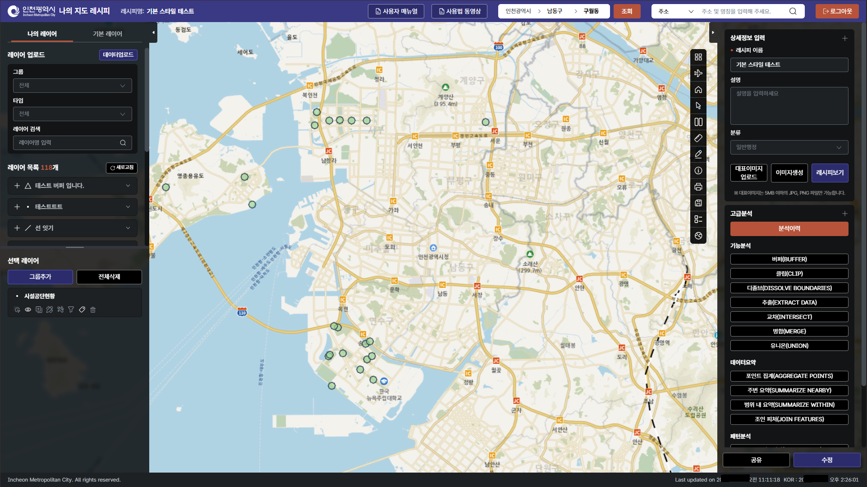This screenshot has width=867, height=487.
Task: Click the print icon in map toolbar
Action: (x=698, y=187)
